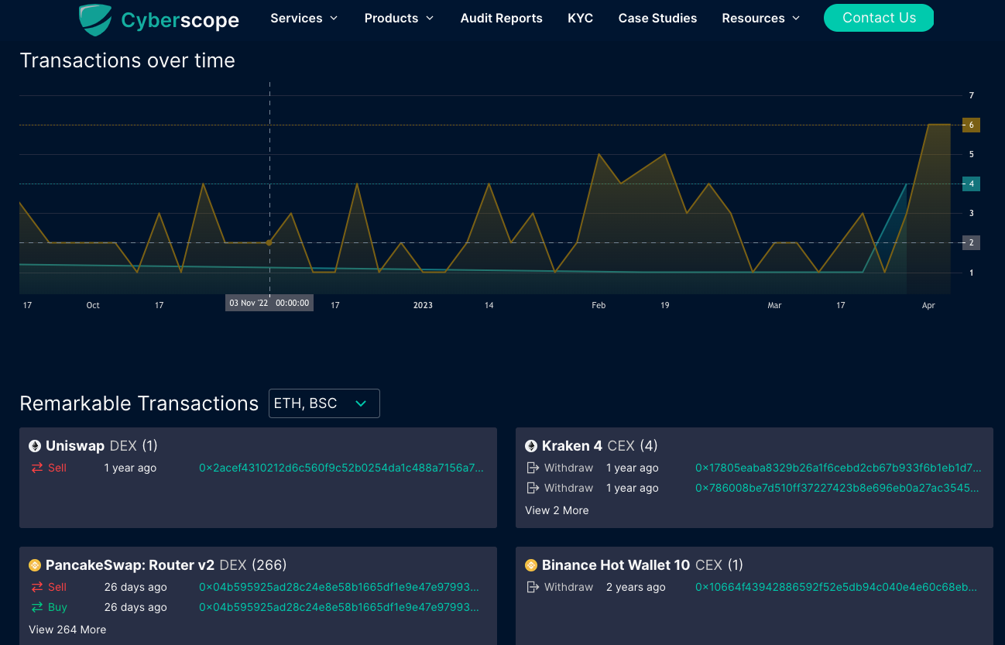Viewport: 1005px width, 645px height.
Task: Click the gray 2 crosshair value label
Action: (971, 242)
